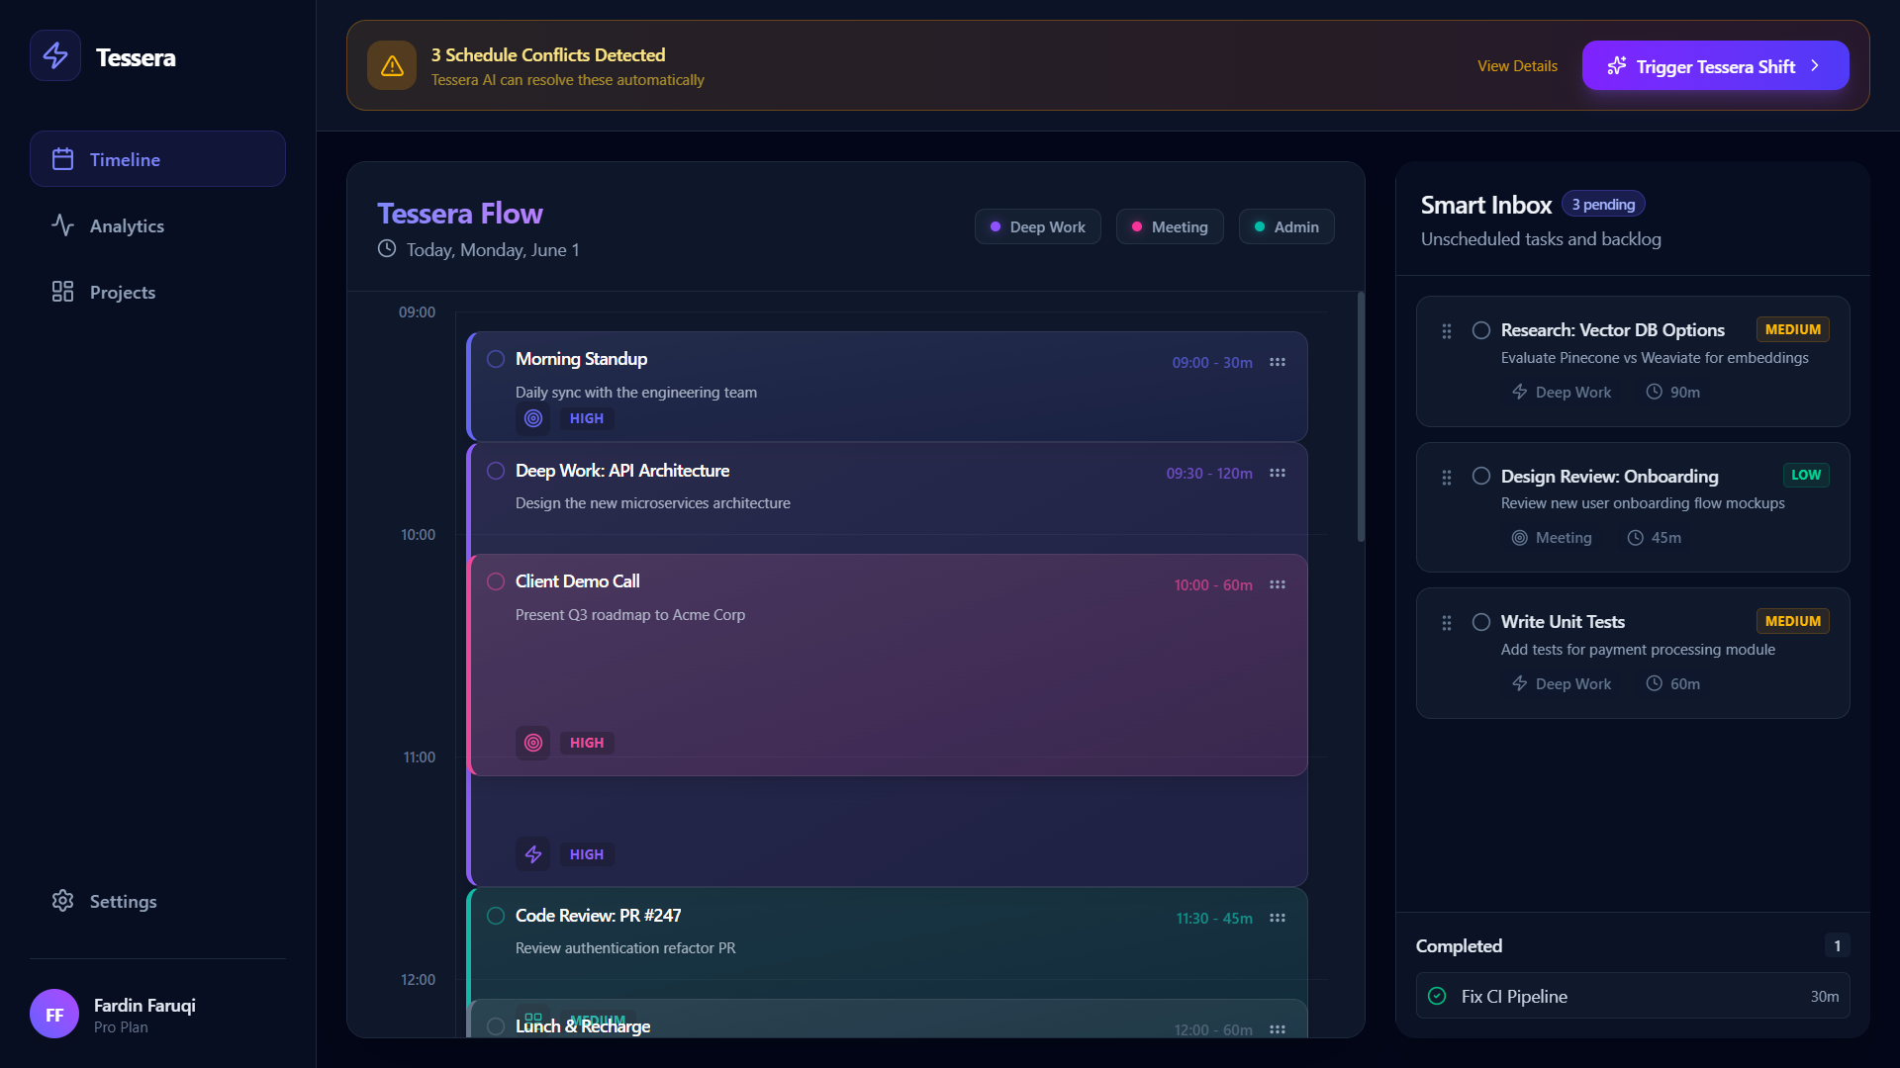
Task: Click the clock icon beside 45m duration
Action: click(x=1635, y=538)
